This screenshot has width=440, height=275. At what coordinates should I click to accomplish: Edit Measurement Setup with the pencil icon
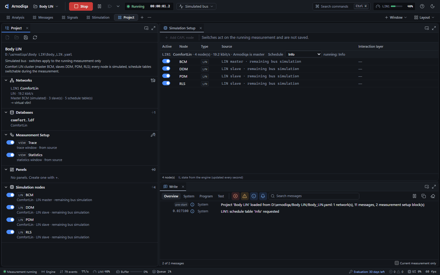[x=153, y=135]
